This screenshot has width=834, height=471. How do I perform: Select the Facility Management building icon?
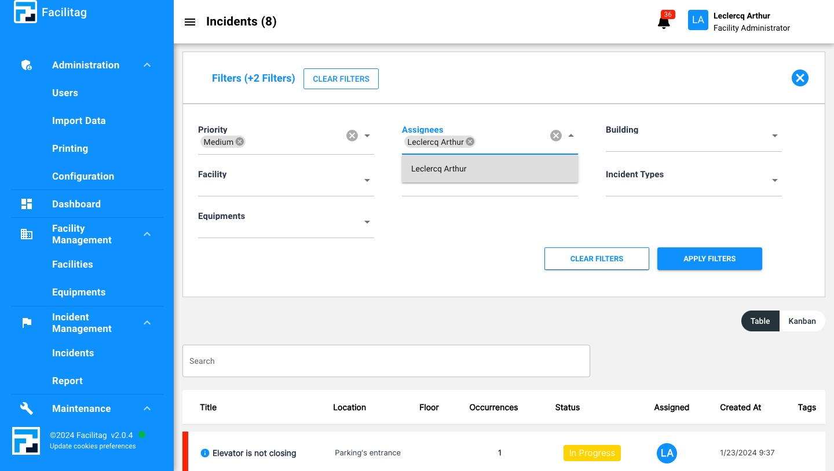26,234
